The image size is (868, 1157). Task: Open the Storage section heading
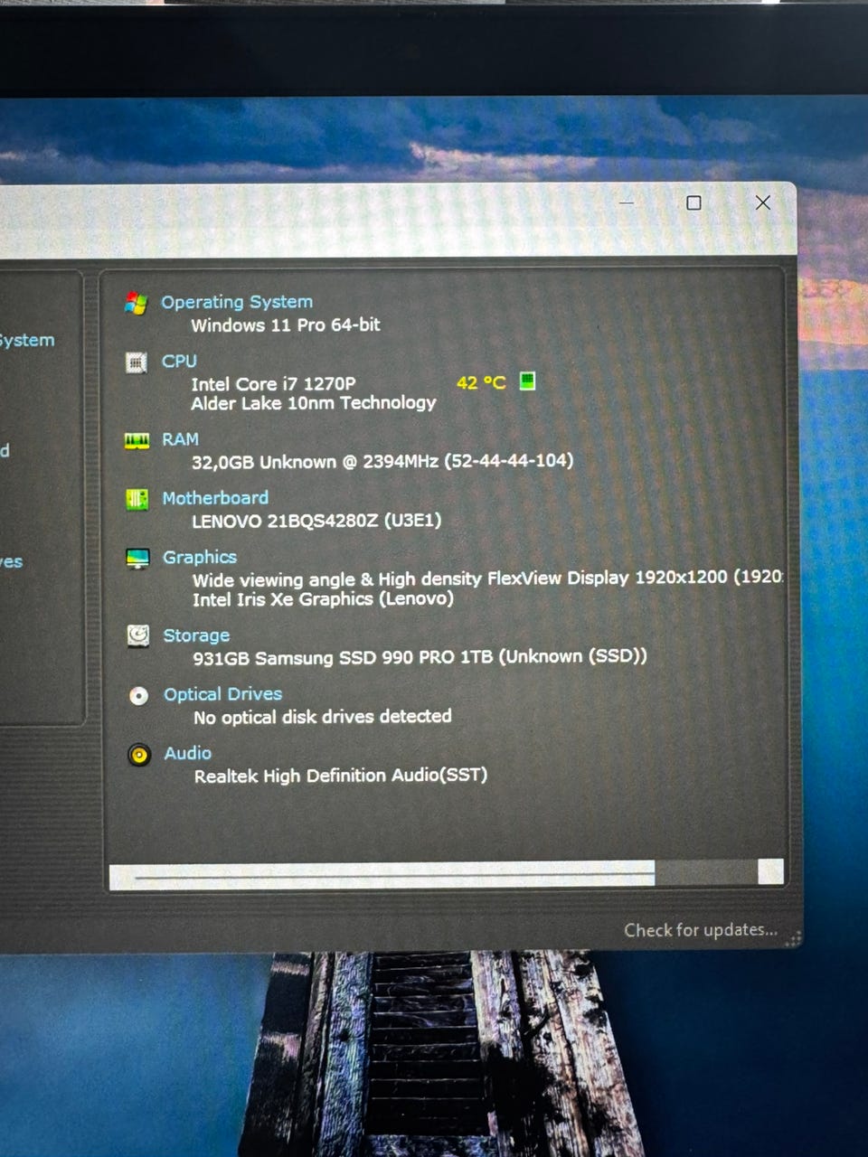tap(196, 635)
